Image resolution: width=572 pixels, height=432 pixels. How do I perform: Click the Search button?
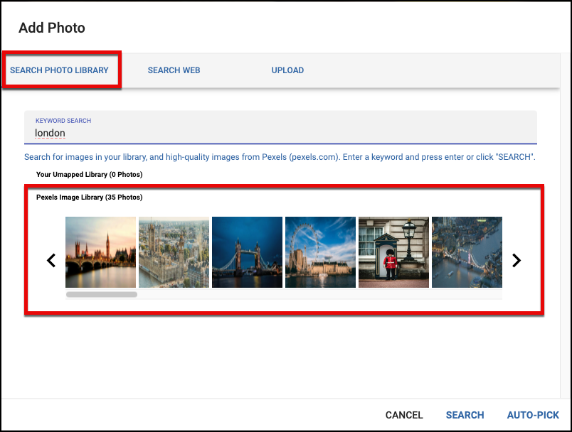click(465, 415)
